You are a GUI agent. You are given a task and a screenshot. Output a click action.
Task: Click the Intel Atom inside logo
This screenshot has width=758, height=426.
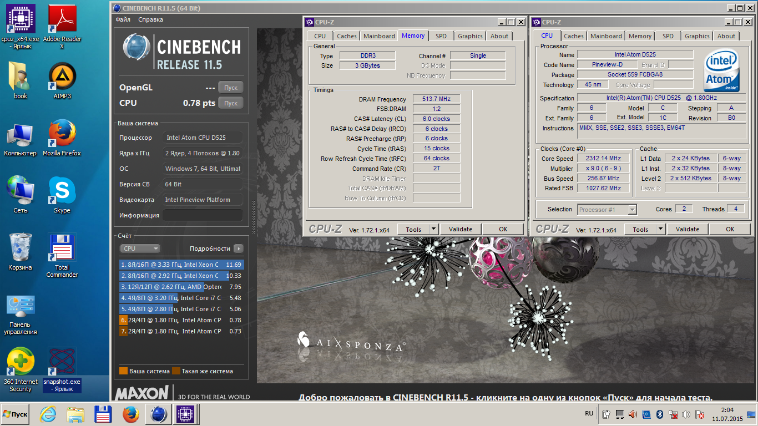[721, 71]
